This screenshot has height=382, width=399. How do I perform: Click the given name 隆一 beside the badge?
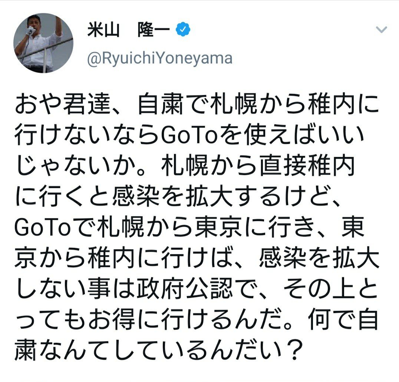pyautogui.click(x=154, y=30)
